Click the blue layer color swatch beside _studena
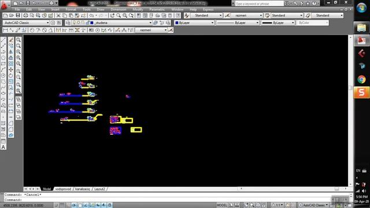 (92, 23)
